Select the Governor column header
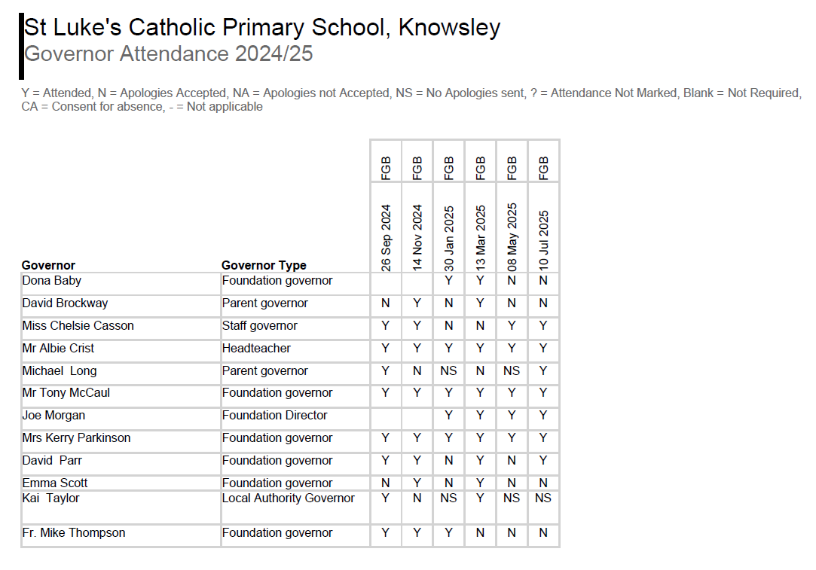The height and width of the screenshot is (570, 816). [x=49, y=265]
